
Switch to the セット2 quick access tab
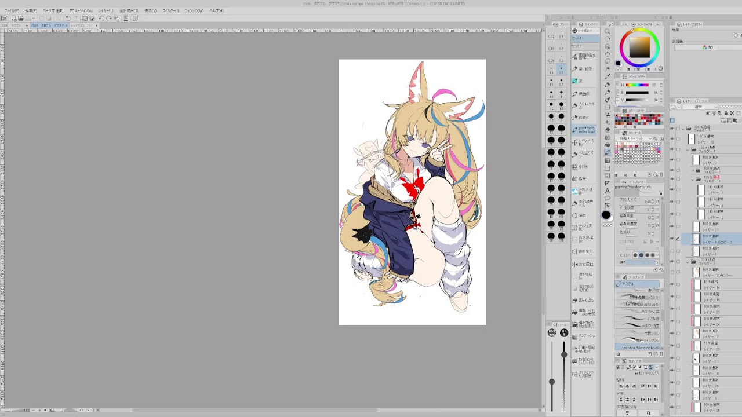(x=585, y=46)
